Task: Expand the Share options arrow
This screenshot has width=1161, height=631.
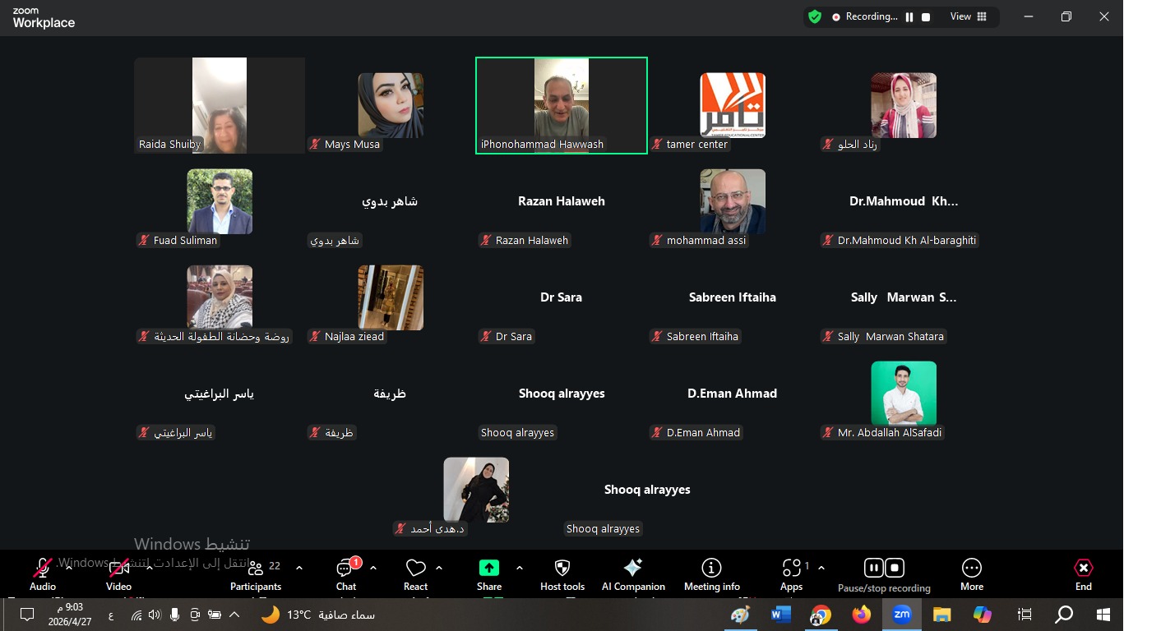Action: pyautogui.click(x=520, y=568)
